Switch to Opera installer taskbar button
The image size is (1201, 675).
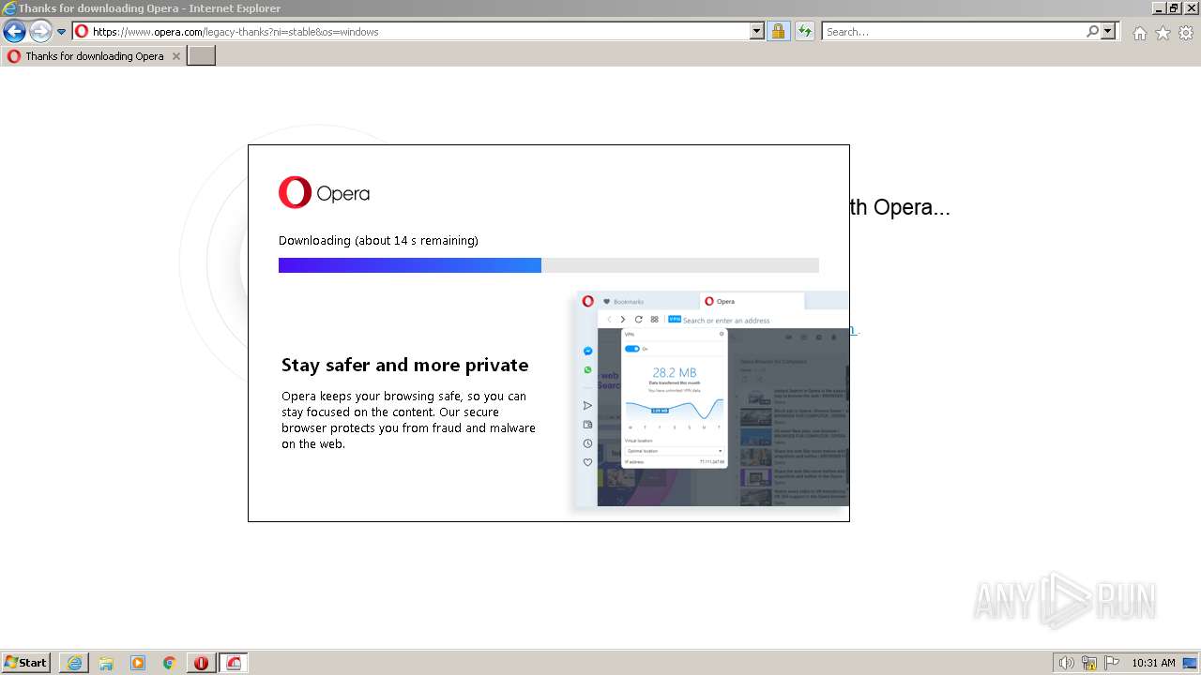coord(234,663)
